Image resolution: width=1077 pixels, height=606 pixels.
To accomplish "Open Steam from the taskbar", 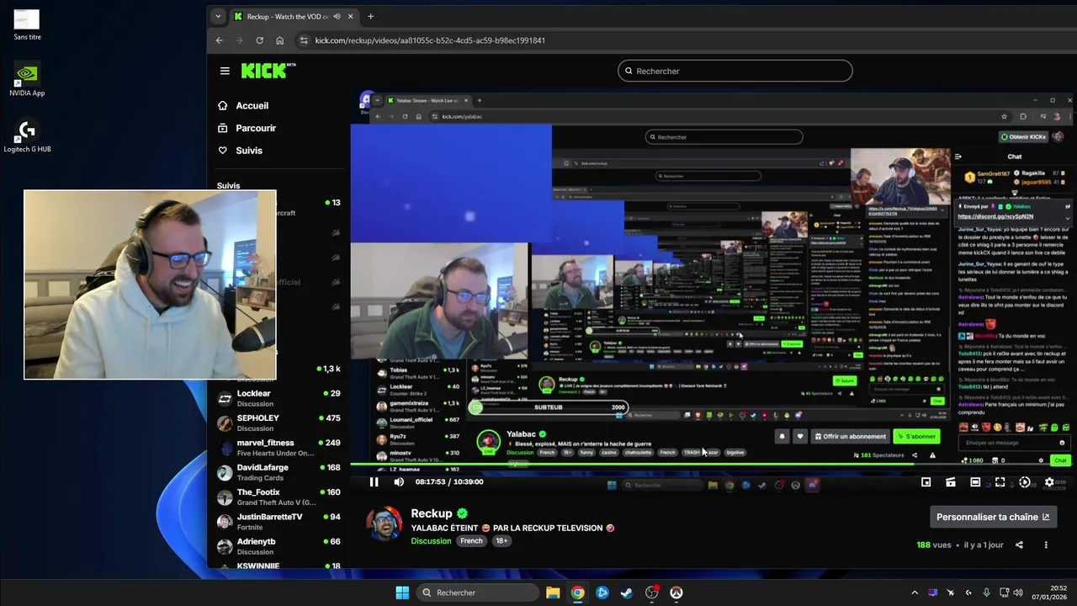I will click(x=627, y=593).
